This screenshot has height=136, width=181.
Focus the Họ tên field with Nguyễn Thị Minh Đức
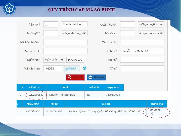pos(142,51)
